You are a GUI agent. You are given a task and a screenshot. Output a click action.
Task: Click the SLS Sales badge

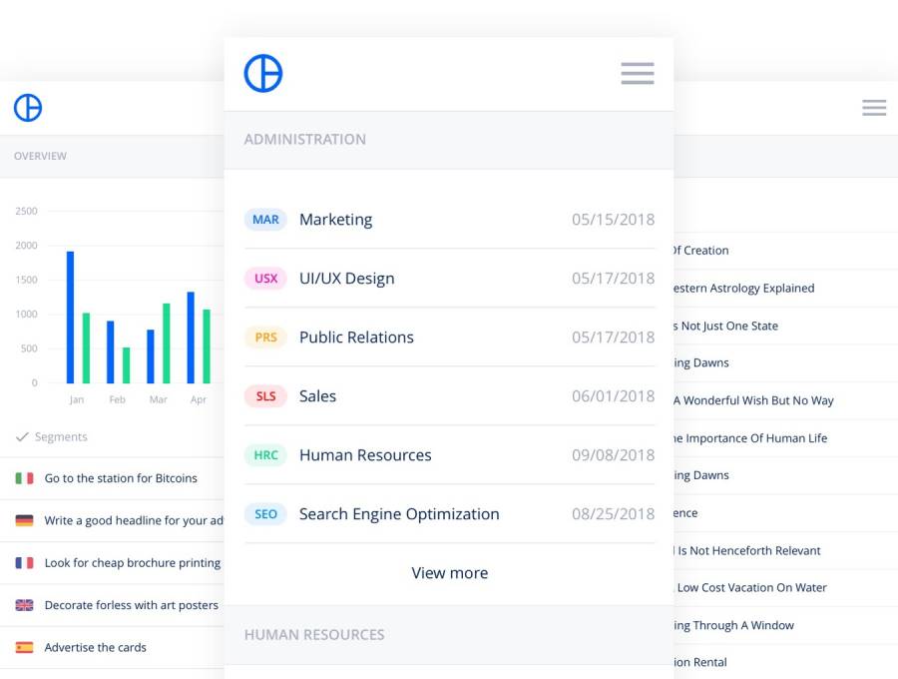(265, 396)
